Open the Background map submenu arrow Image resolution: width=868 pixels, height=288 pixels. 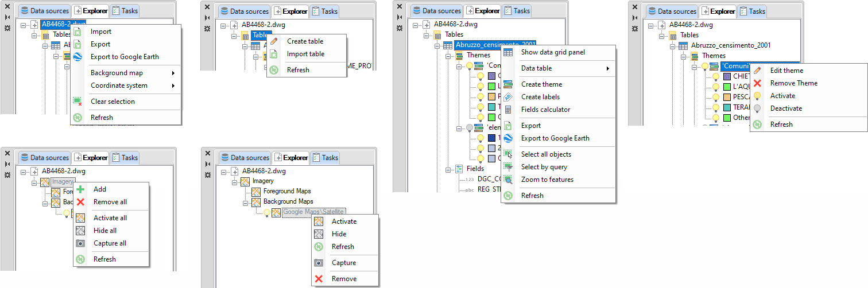point(173,73)
